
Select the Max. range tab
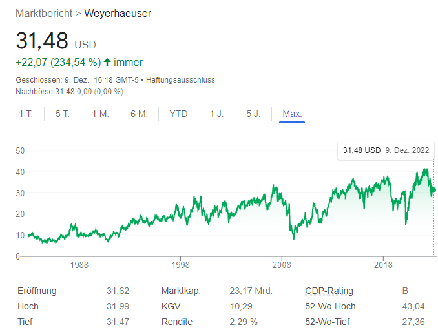pos(292,114)
